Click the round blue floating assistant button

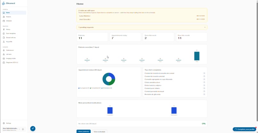click(x=33, y=129)
